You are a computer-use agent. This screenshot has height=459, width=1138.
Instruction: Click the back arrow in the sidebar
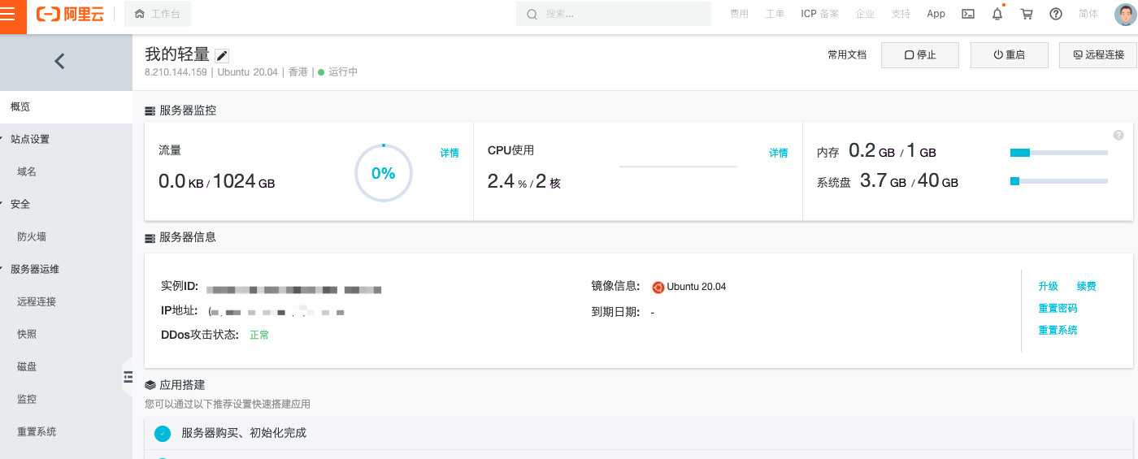tap(59, 61)
